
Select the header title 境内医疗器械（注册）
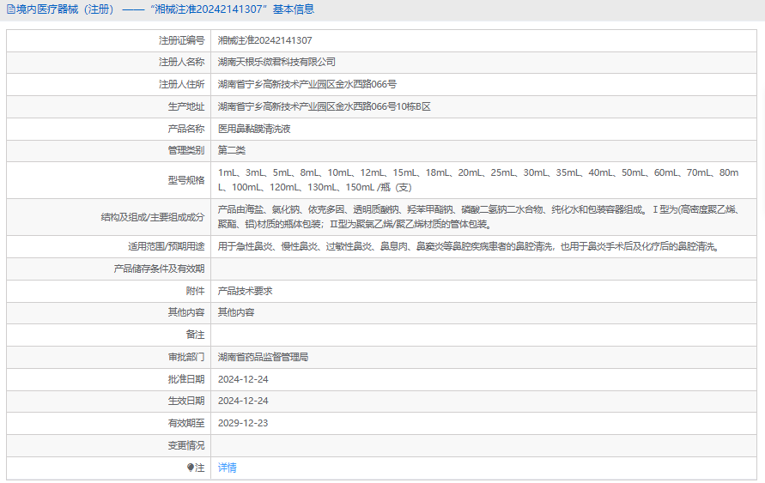point(65,9)
